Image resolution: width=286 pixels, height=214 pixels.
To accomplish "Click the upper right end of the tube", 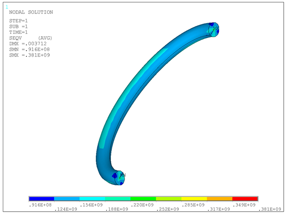I will pos(213,29).
